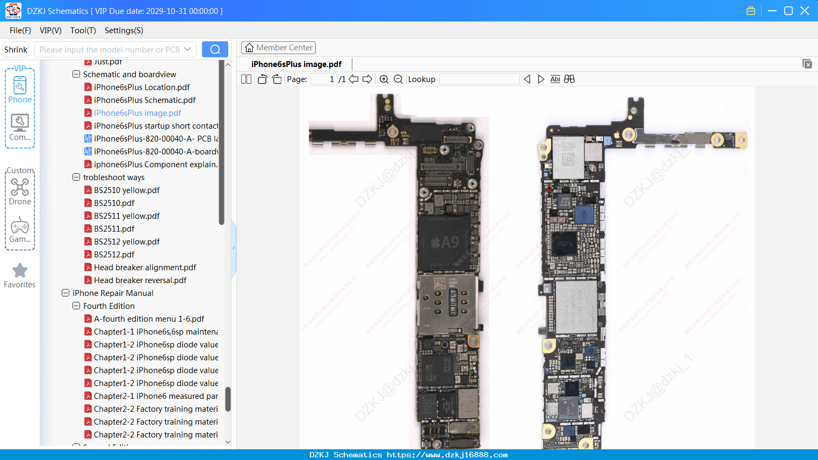Image resolution: width=818 pixels, height=460 pixels.
Task: Open Head breaker alignment.pdf
Action: tap(140, 268)
